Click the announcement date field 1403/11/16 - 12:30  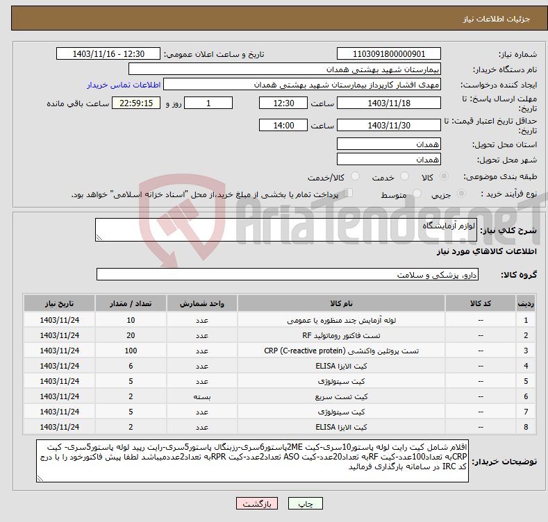pyautogui.click(x=108, y=54)
